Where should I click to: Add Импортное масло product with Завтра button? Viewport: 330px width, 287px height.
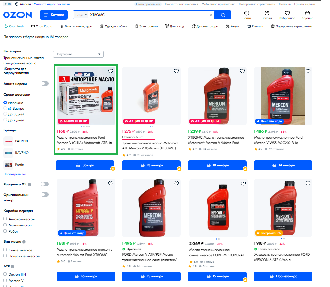pos(85,165)
